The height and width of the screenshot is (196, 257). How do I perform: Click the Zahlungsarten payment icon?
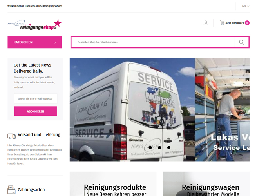[11, 190]
